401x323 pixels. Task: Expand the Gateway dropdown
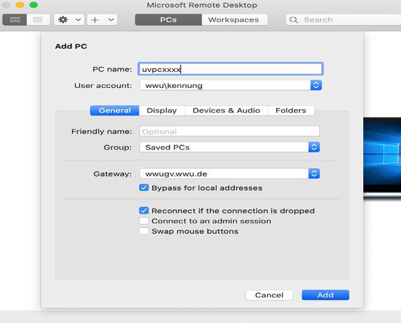(313, 174)
